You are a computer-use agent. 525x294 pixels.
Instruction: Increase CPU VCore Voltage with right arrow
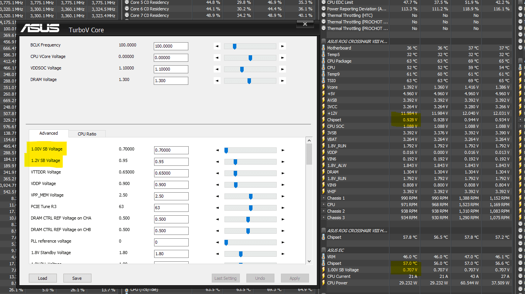pyautogui.click(x=282, y=58)
